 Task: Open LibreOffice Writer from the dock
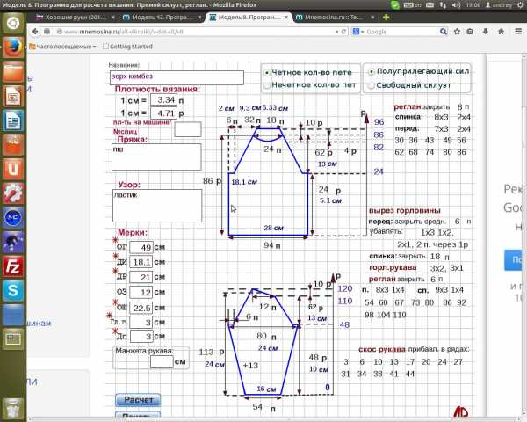point(12,96)
